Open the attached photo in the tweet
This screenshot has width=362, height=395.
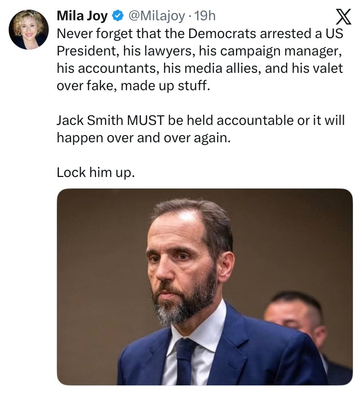205,286
